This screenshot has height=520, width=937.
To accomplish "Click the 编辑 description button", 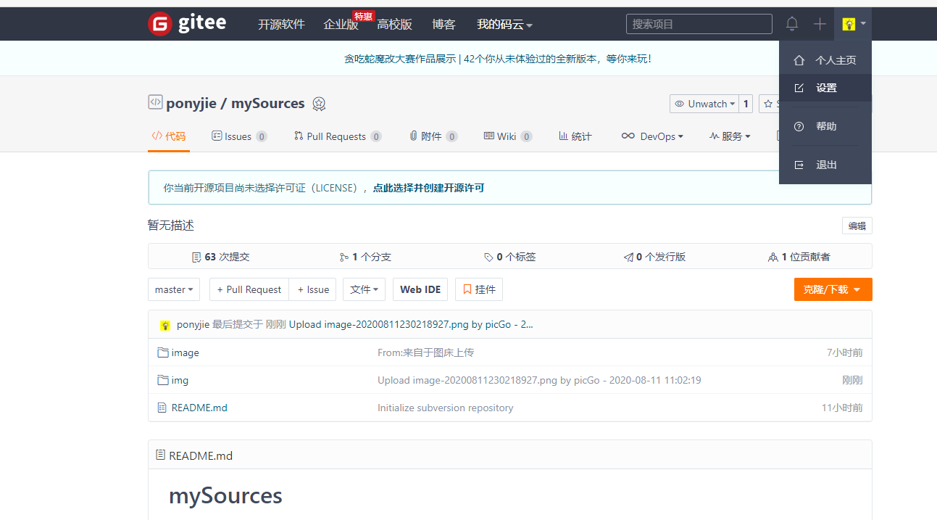I will 857,226.
